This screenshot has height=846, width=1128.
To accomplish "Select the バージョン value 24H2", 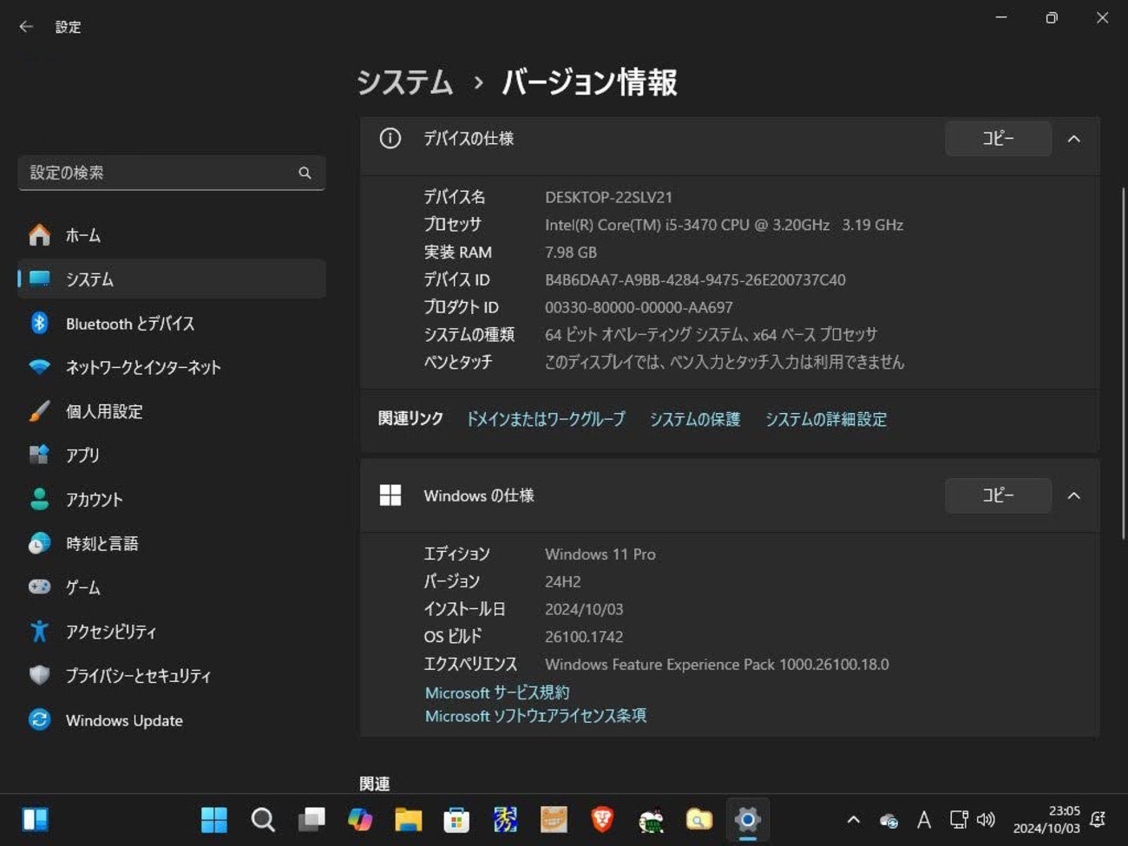I will click(x=563, y=581).
